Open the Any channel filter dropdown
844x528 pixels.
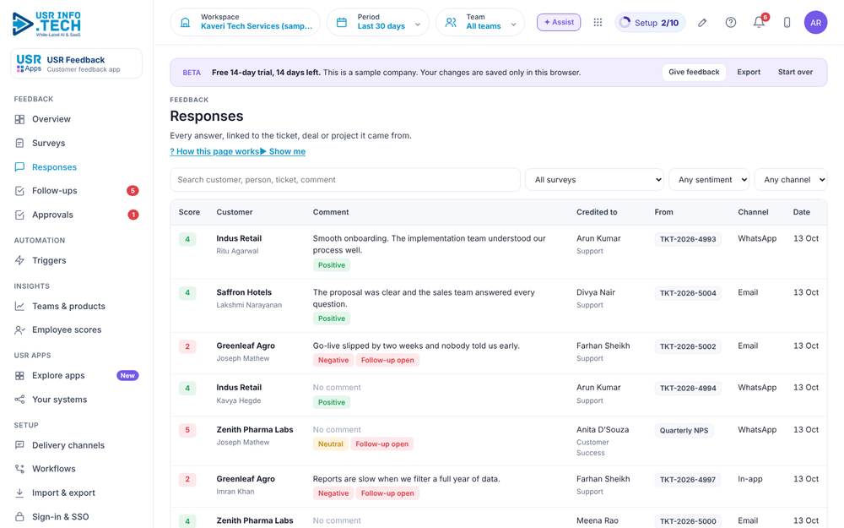click(791, 180)
